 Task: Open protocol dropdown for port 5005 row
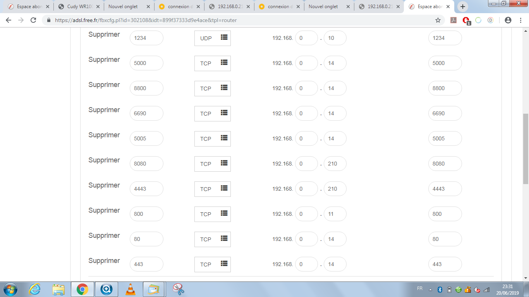point(213,138)
